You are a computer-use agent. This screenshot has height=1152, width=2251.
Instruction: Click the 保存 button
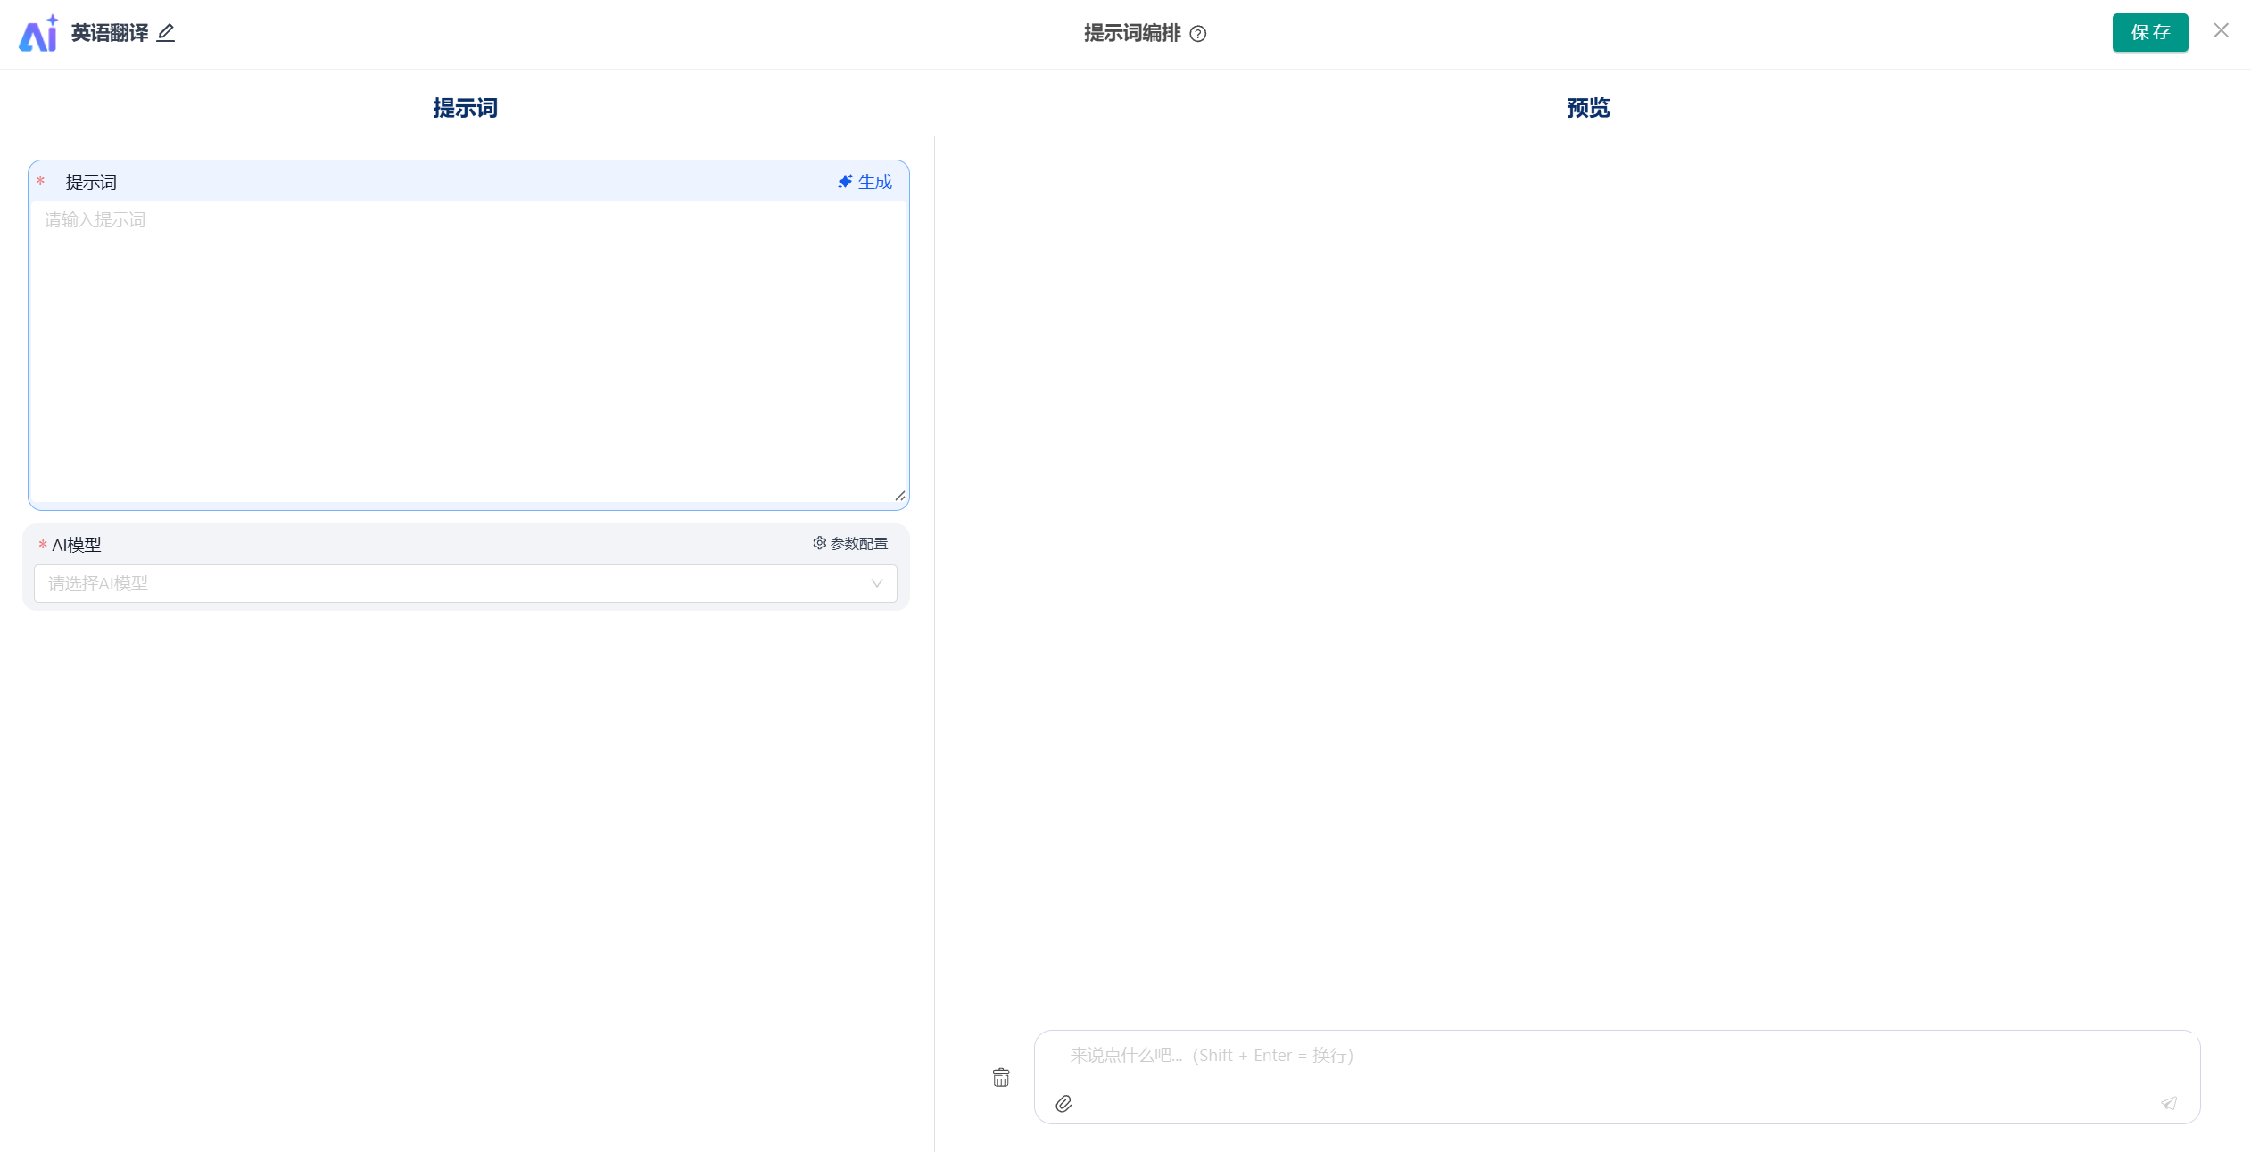point(2149,33)
